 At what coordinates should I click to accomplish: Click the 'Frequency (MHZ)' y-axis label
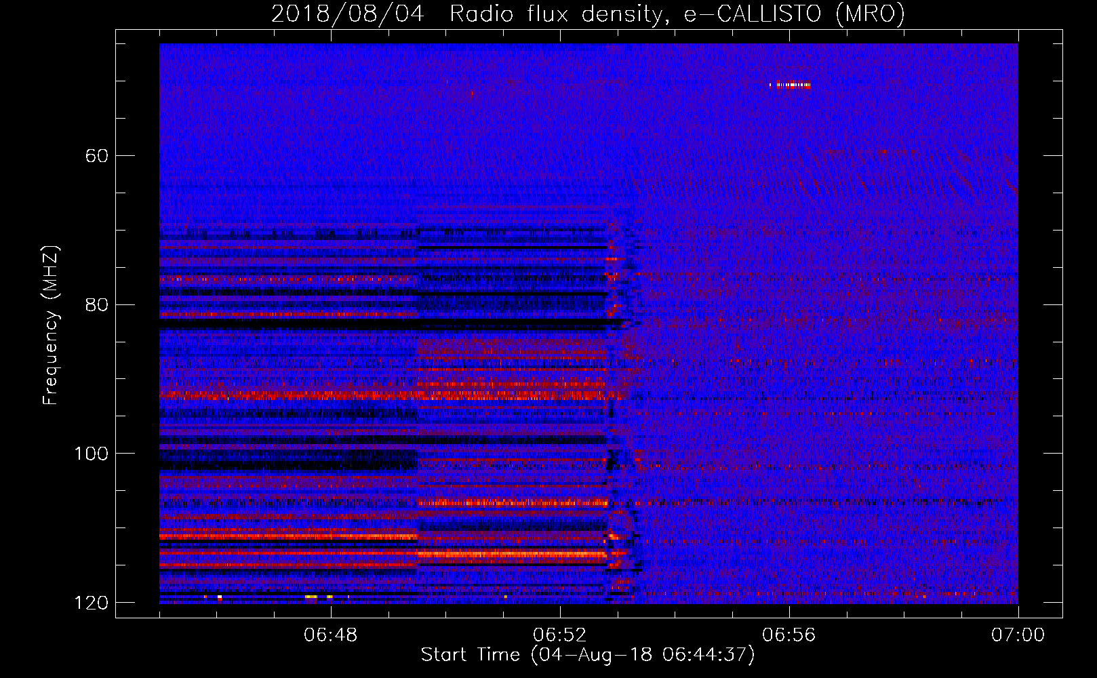[51, 325]
